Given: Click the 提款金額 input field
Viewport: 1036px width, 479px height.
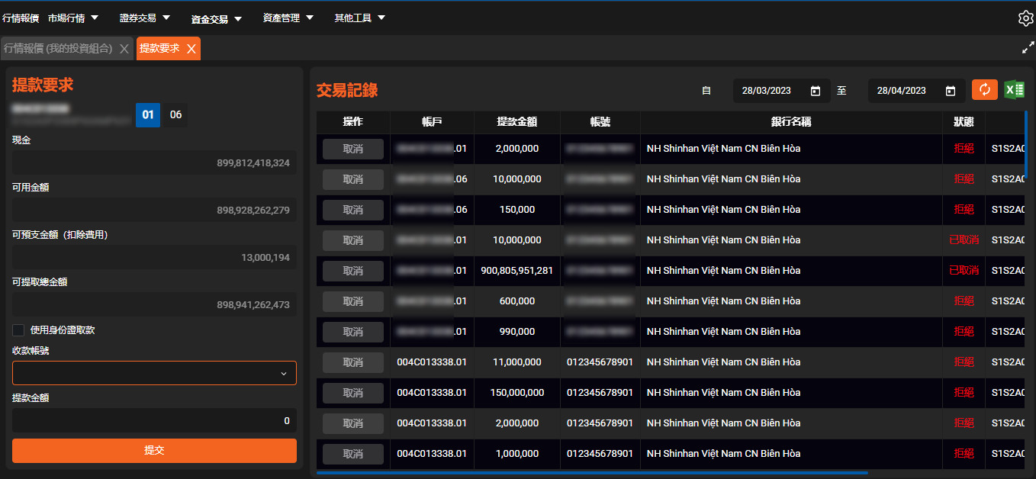Looking at the screenshot, I should coord(154,420).
